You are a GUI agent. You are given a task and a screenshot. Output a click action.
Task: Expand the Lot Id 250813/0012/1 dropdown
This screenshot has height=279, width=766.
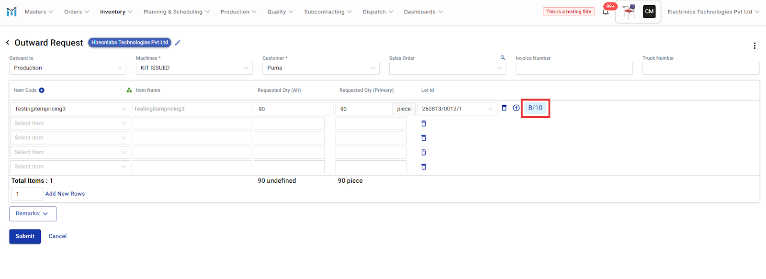point(457,109)
